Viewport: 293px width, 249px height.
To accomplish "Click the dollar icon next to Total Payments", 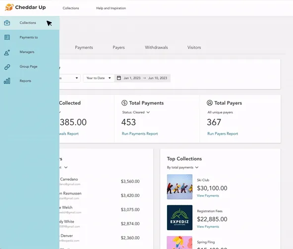I will 124,103.
